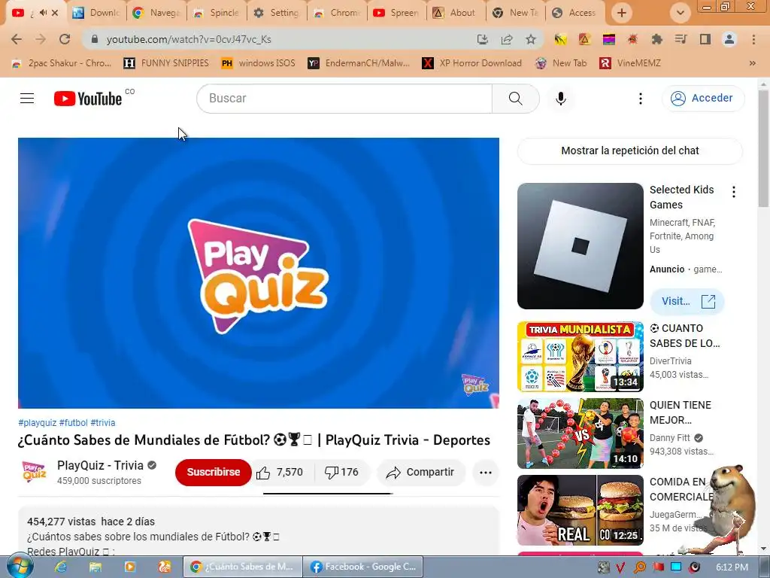Click the YouTube logo
Viewport: 770px width, 578px height.
point(88,99)
